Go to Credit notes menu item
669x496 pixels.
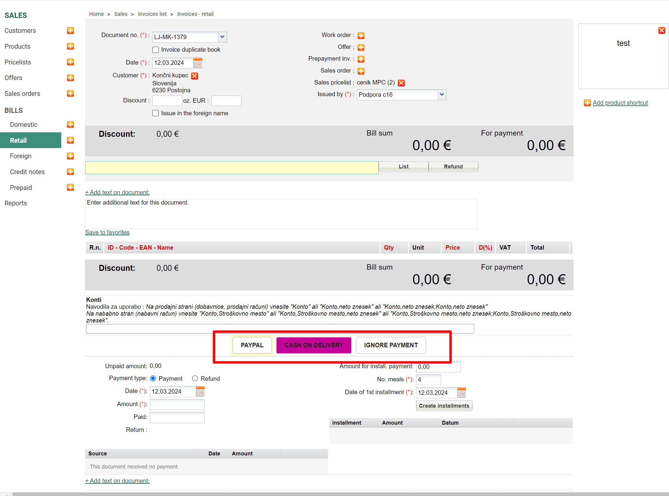27,172
